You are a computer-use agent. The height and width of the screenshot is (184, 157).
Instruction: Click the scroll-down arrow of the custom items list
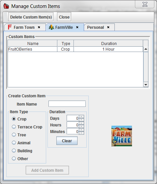click(146, 85)
